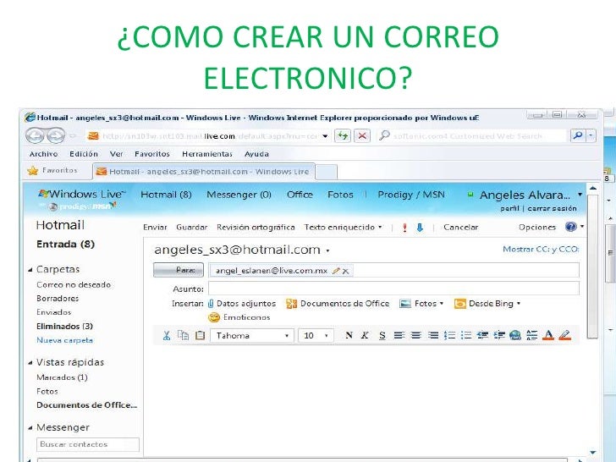
Task: Insert a bulleted list
Action: [x=466, y=335]
